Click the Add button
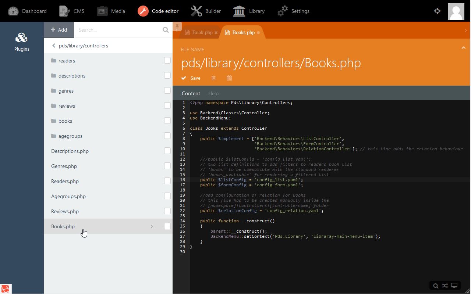 [x=59, y=30]
